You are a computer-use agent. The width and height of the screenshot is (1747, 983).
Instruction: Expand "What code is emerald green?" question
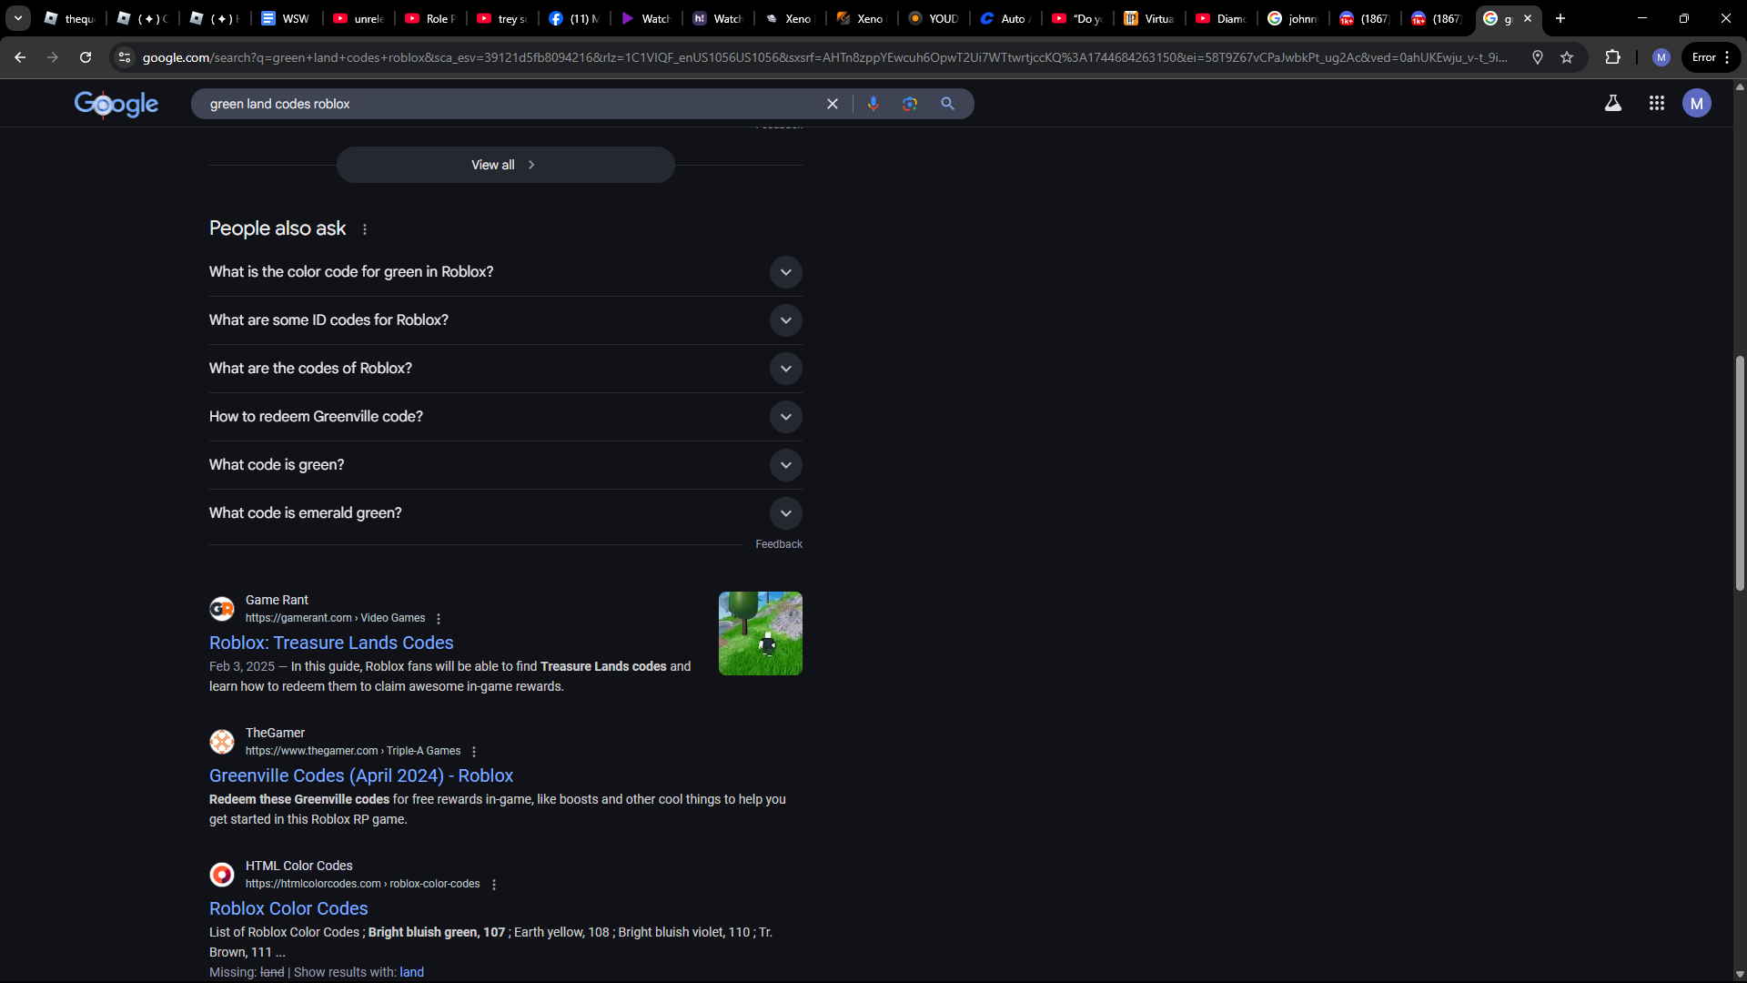[785, 513]
